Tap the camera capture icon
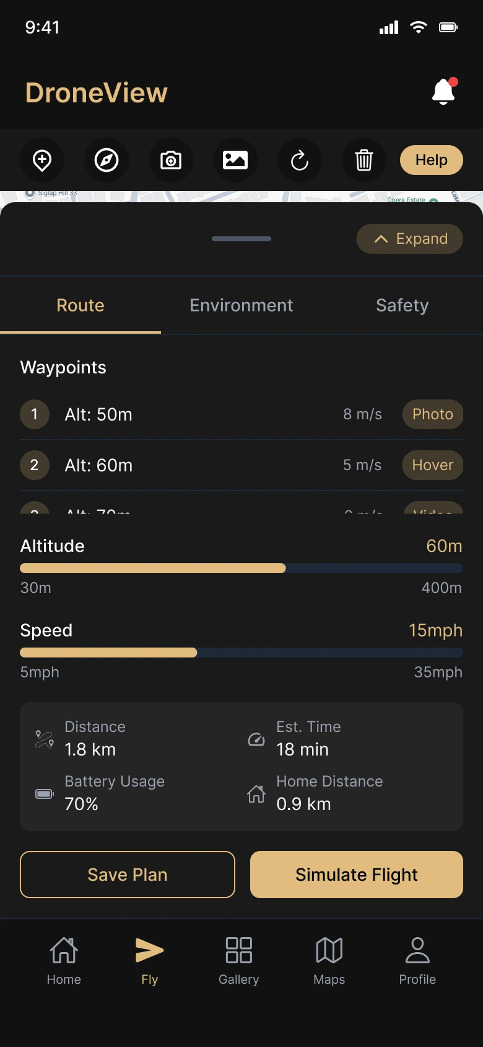The height and width of the screenshot is (1047, 483). 171,160
